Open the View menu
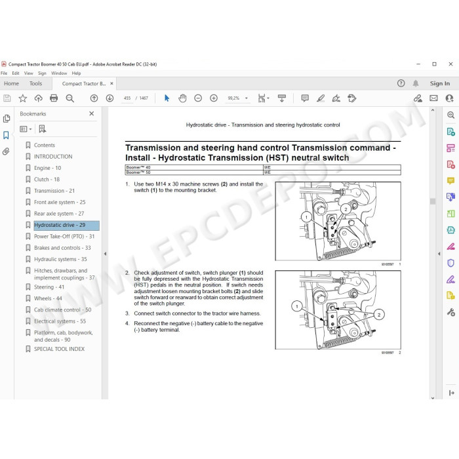The image size is (459, 459). pos(28,73)
